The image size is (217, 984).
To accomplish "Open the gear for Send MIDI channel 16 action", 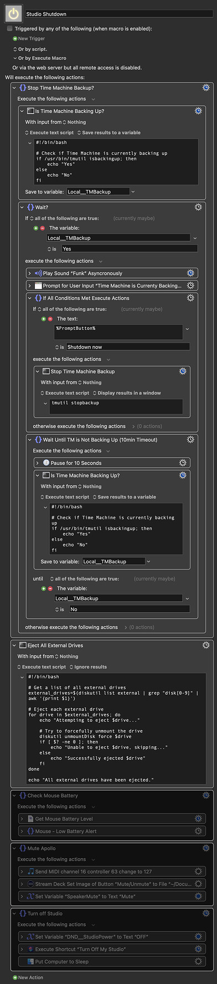I will (198, 871).
